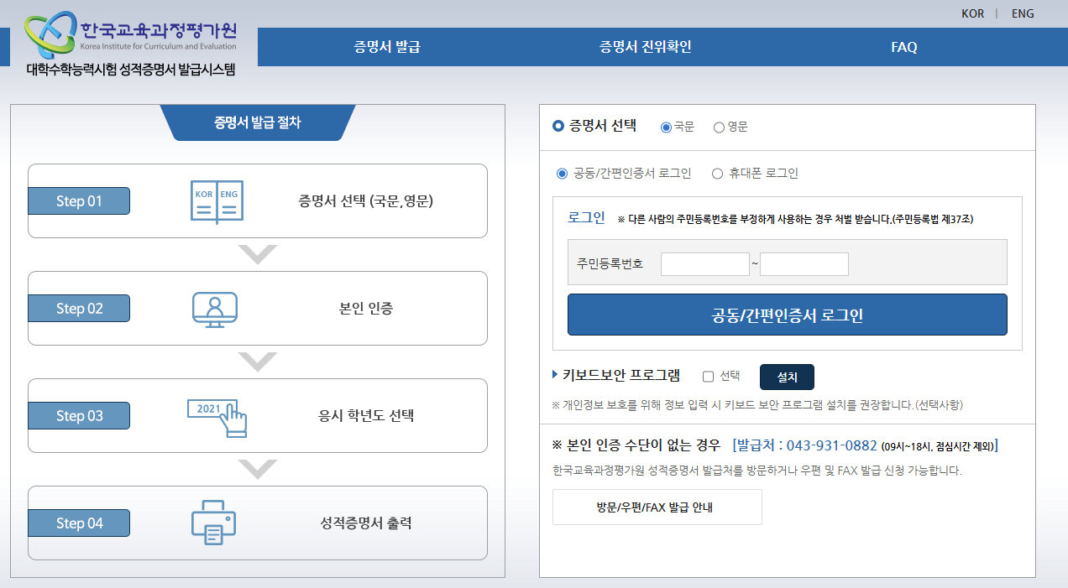Click the KICE institute logo
Screen dimensions: 1068x588
click(x=126, y=34)
